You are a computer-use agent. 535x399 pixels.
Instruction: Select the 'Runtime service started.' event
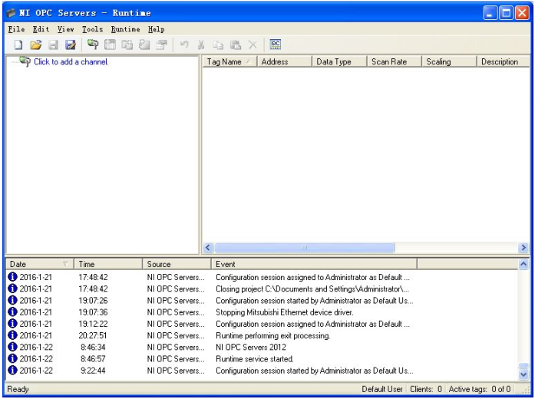[x=254, y=359]
